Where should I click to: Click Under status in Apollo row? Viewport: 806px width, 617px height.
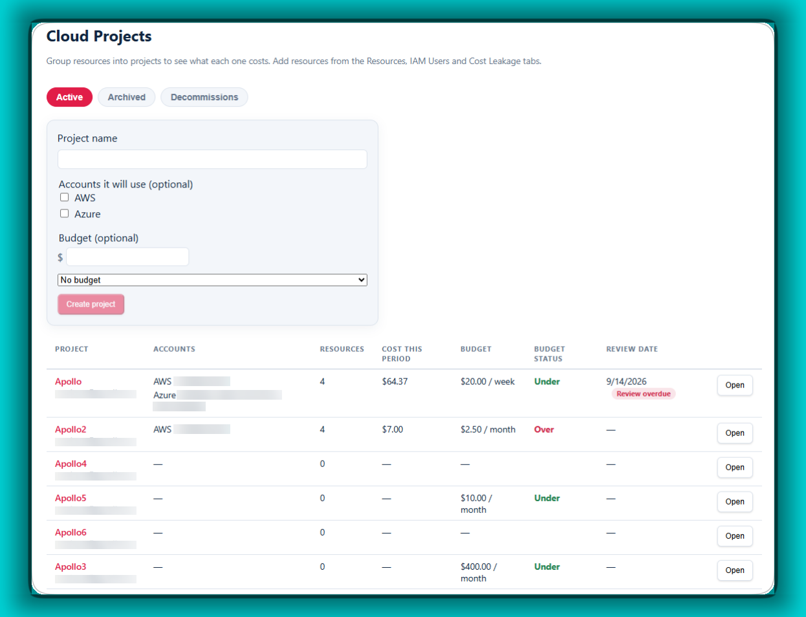coord(547,382)
